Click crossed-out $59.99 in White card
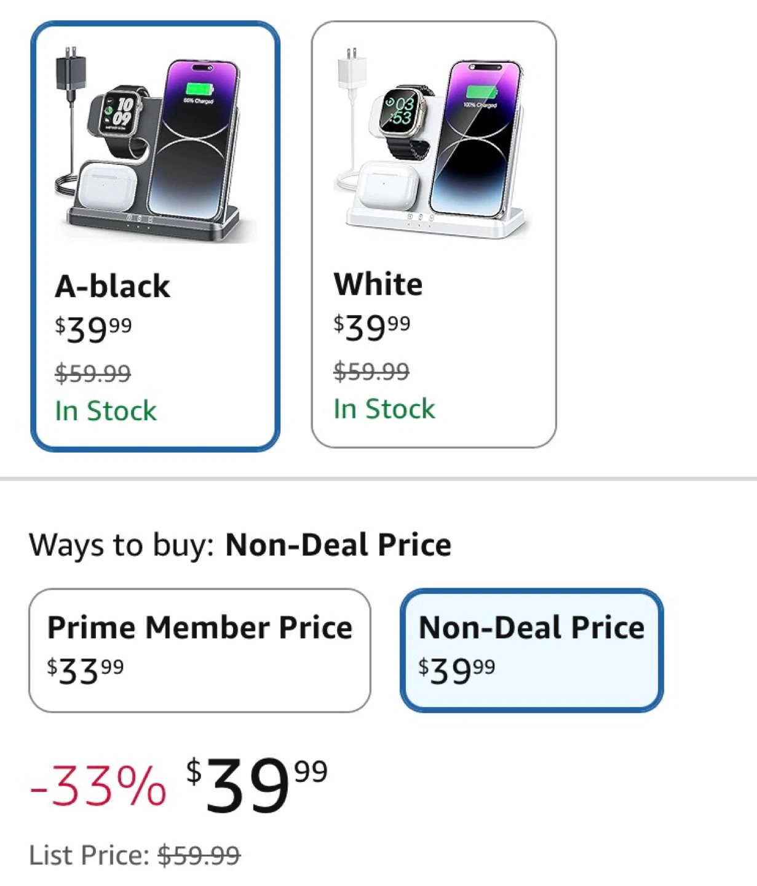Viewport: 757px width, 886px height. point(371,371)
